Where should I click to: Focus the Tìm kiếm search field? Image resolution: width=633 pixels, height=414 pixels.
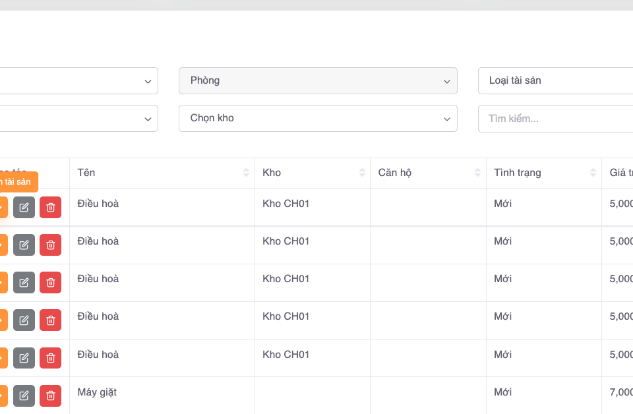[554, 119]
